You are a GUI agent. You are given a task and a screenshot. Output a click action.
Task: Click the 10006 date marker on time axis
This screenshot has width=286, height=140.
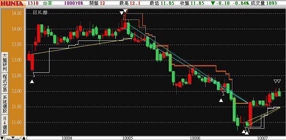(x=195, y=138)
